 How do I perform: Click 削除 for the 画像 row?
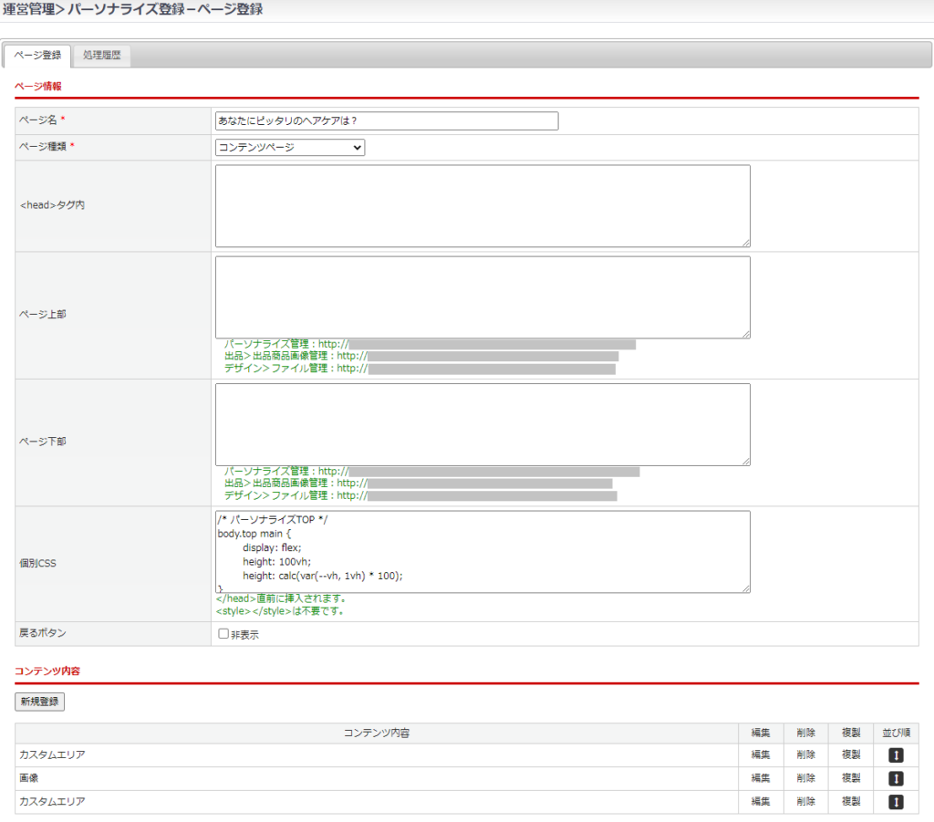click(805, 778)
